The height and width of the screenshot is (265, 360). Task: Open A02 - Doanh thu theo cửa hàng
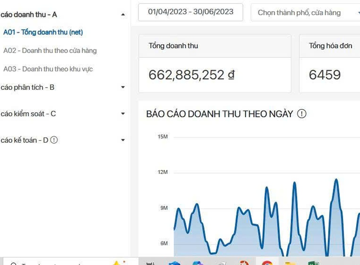pyautogui.click(x=50, y=50)
